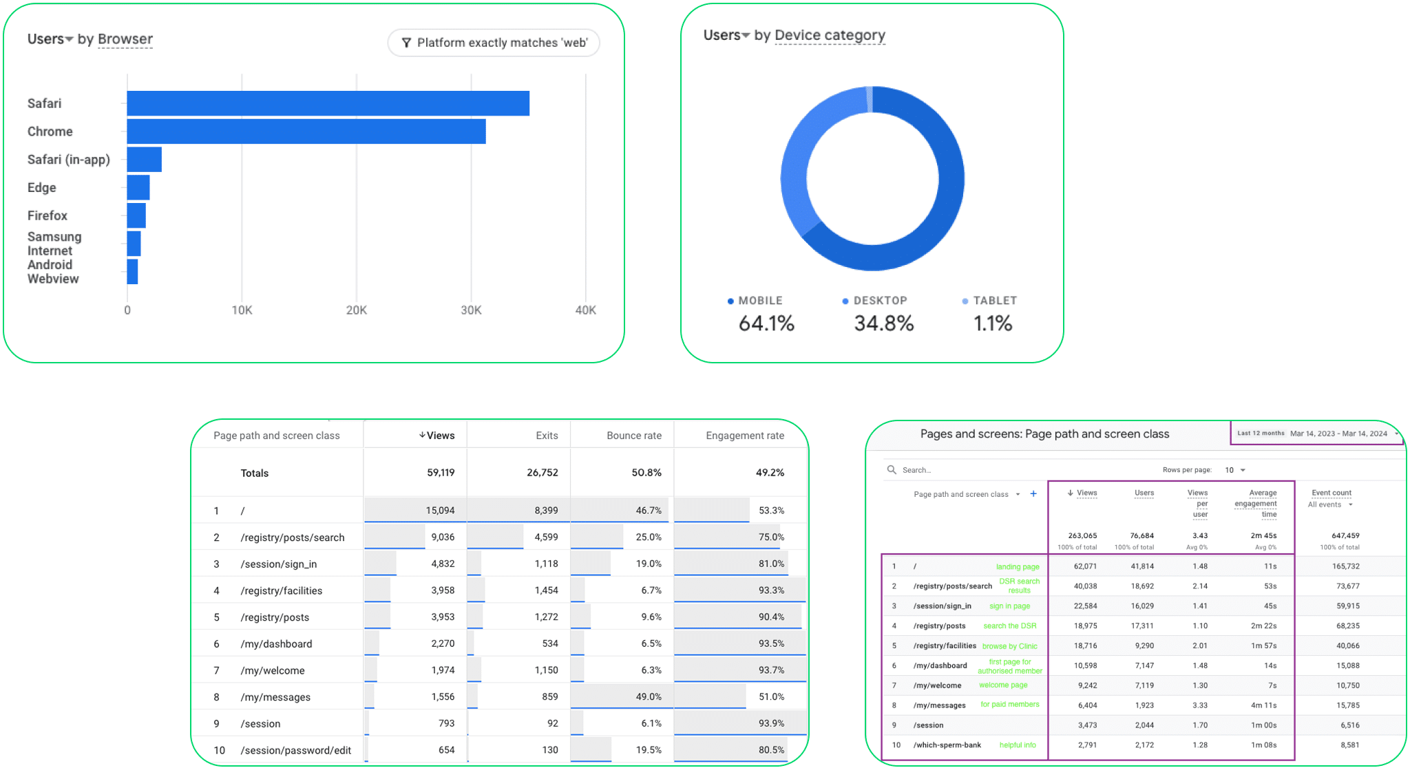Click the Mobile legend dot

click(x=730, y=301)
